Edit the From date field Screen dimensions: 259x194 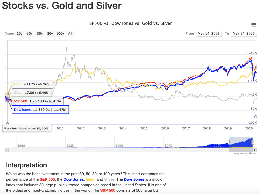[209, 34]
